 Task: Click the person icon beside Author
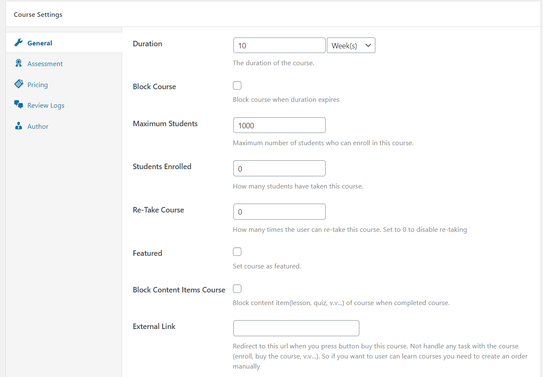[x=18, y=126]
